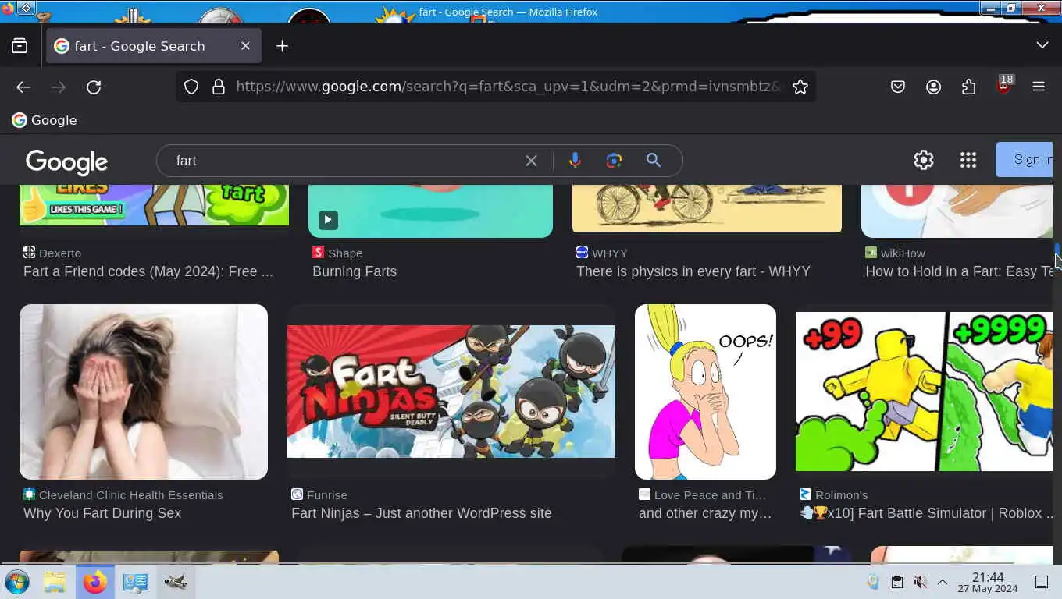Open the Extensions puzzle icon

(968, 87)
